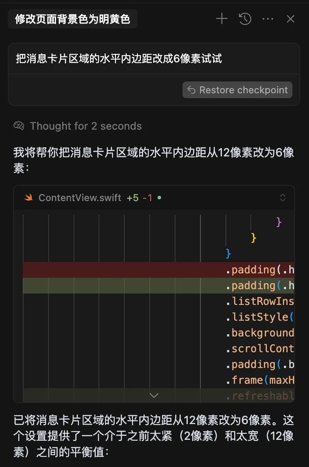Image resolution: width=309 pixels, height=467 pixels.
Task: Click the .listRowIns code line
Action: coord(260,301)
